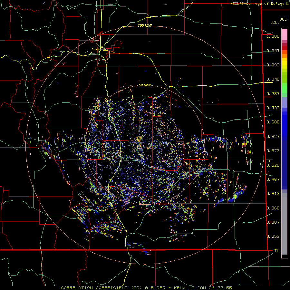Screen dimensions: 290x290
Task: Select the 0.893 scale value
Action: click(273, 65)
